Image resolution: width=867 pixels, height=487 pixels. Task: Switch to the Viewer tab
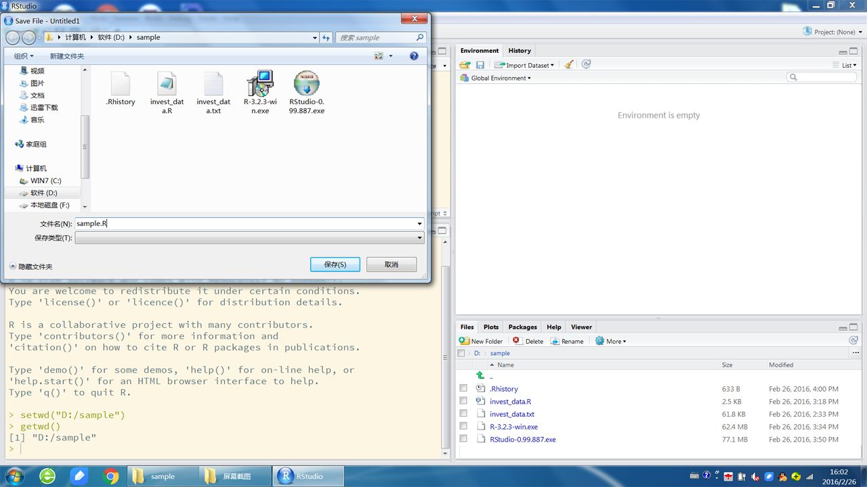click(x=581, y=327)
